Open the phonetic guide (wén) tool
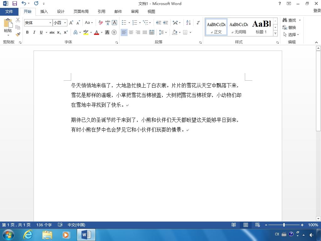The width and height of the screenshot is (321, 241). click(x=108, y=23)
